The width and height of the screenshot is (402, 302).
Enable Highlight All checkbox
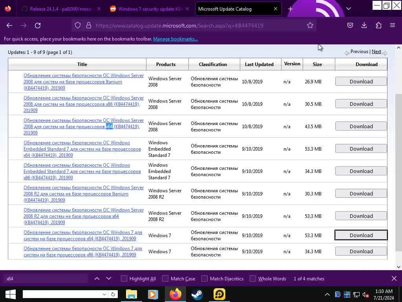tap(124, 278)
